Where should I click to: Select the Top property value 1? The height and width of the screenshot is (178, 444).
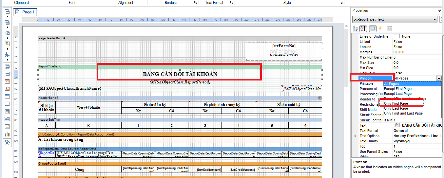[394, 146]
